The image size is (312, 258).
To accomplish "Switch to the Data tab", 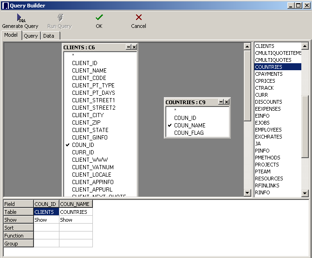I will click(49, 36).
